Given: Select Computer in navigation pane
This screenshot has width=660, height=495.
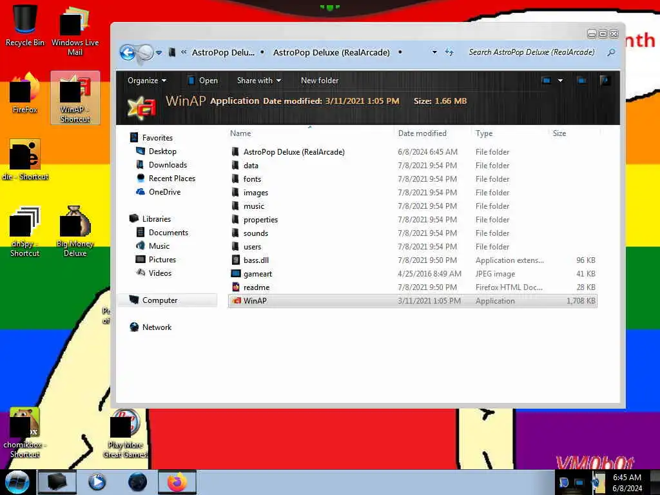Looking at the screenshot, I should 160,300.
